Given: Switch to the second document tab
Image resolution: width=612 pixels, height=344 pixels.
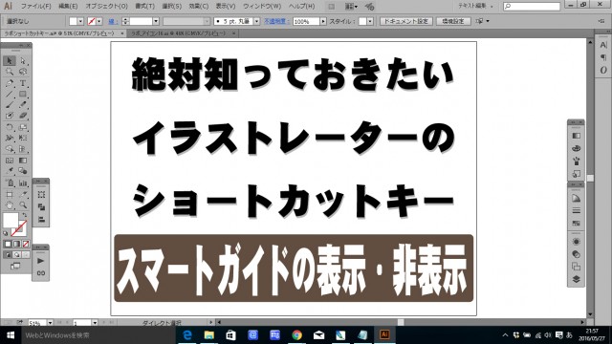Looking at the screenshot, I should click(x=181, y=33).
